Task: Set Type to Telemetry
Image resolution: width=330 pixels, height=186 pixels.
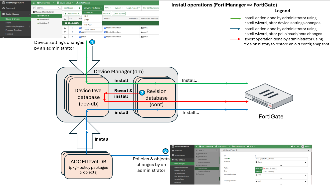Action: coord(271,172)
